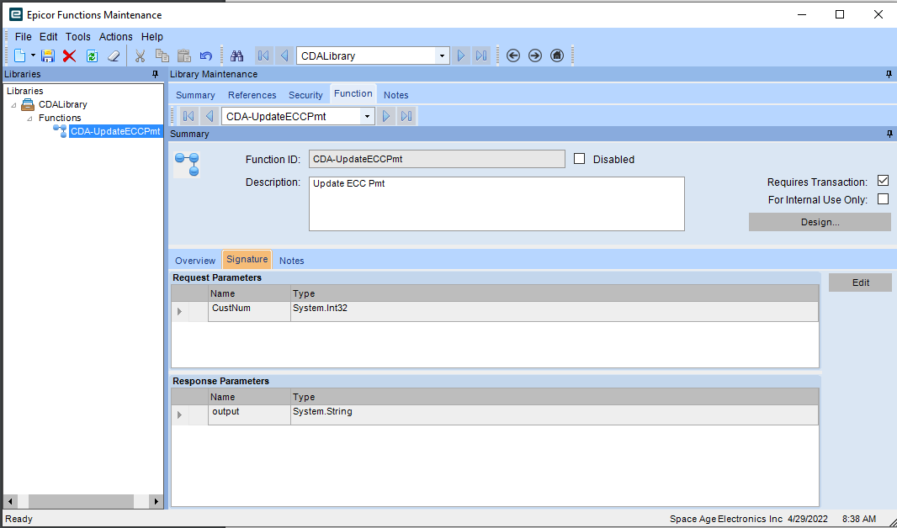Open the Notes sub-tab beside Signature
Viewport: 897px width, 528px height.
pos(292,261)
